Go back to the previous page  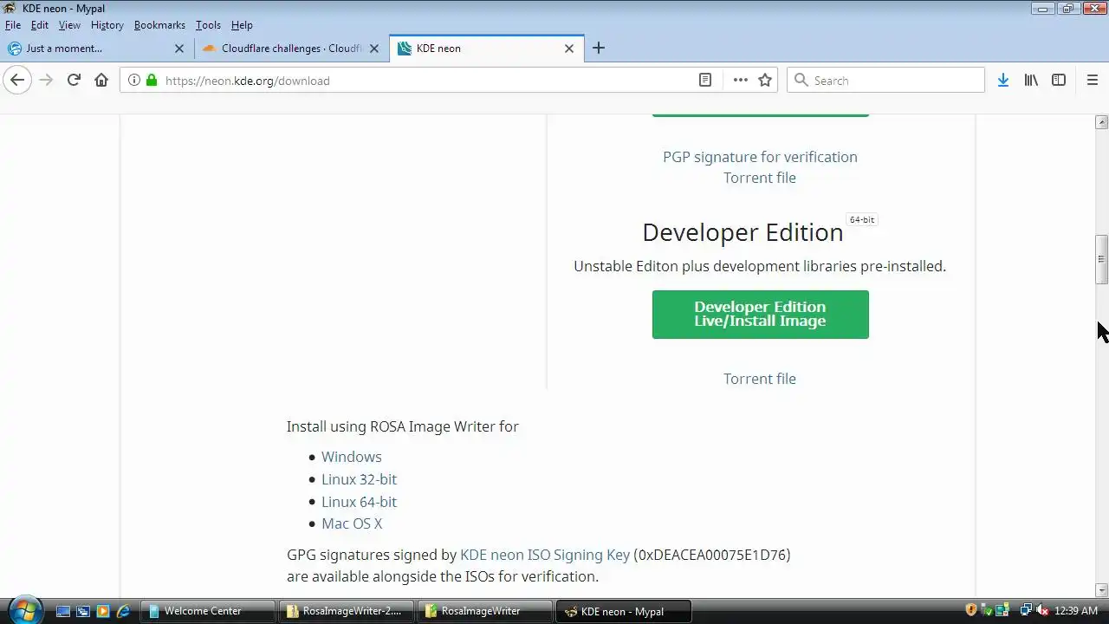point(17,81)
